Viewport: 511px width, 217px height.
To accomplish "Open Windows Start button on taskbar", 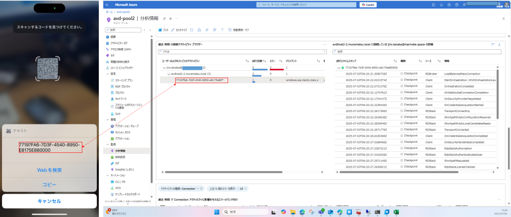I will point(217,212).
